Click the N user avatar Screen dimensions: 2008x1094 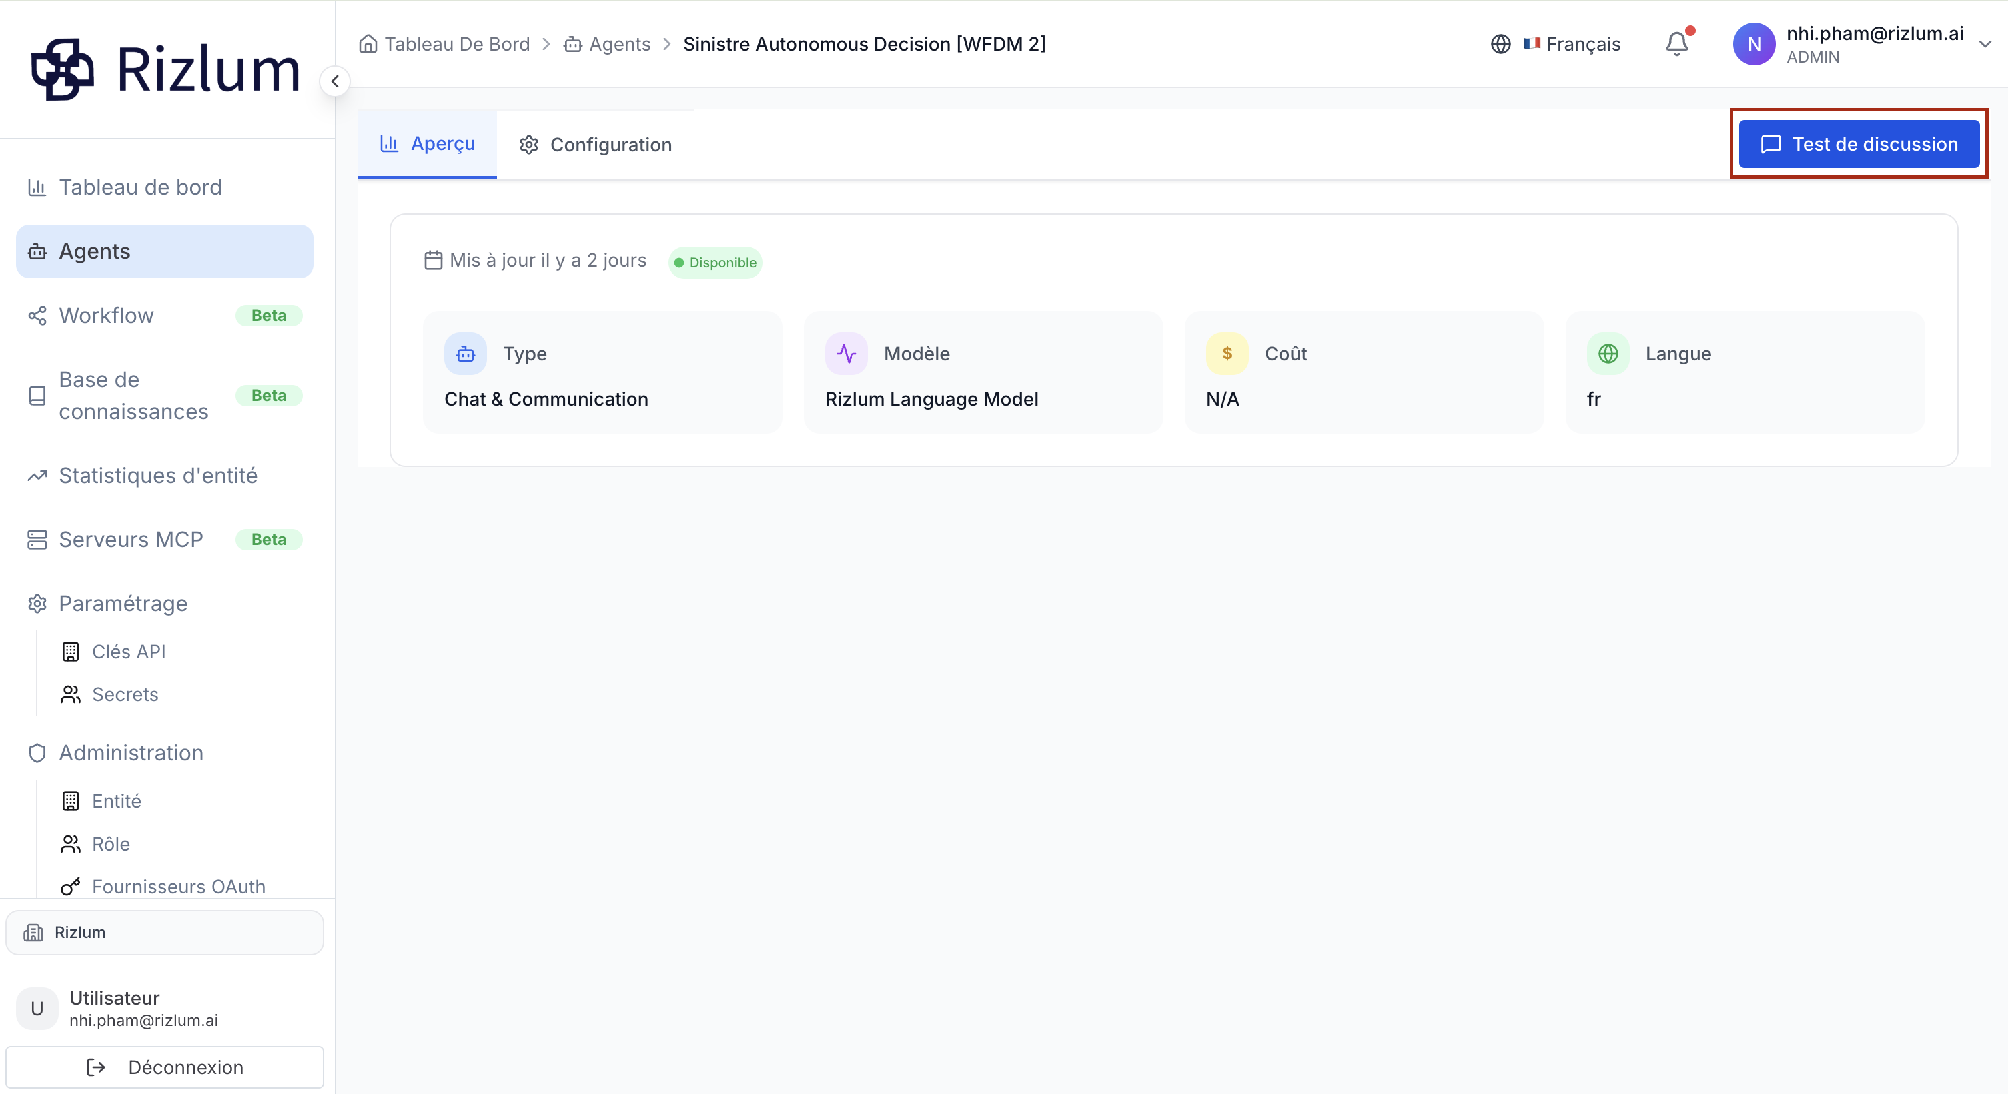[x=1754, y=43]
